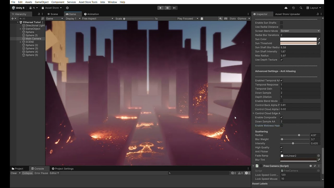Click the Fade Ramp object picker icon
Screen dimensions: 334x188
click(319, 156)
